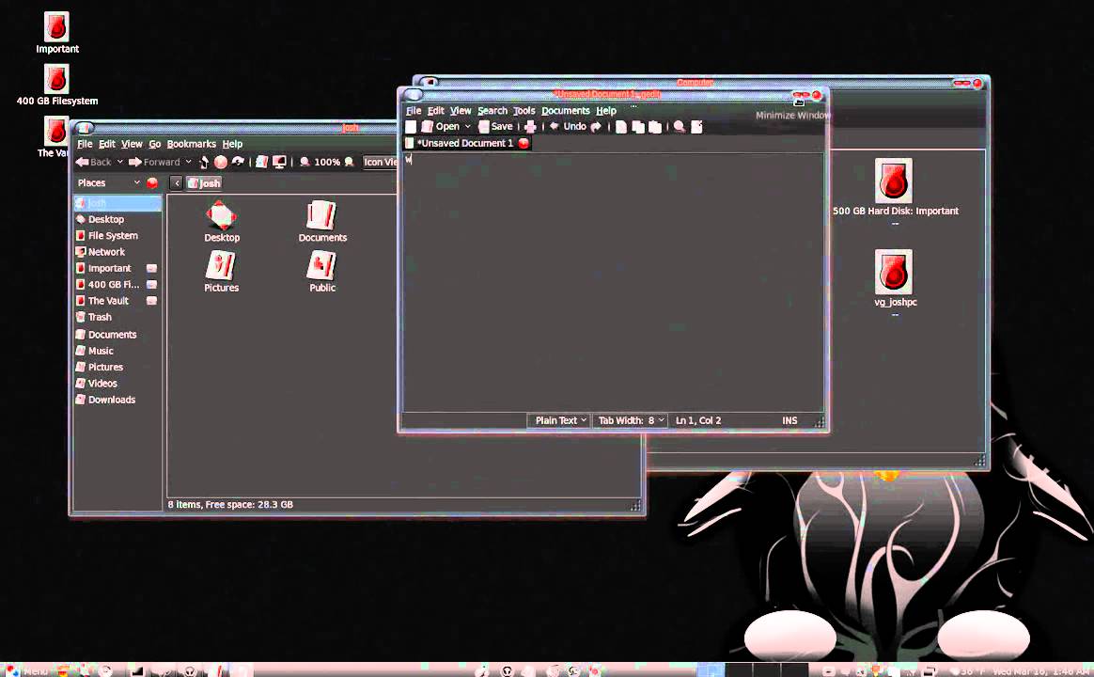
Task: Select the Pictures folder icon
Action: point(221,271)
